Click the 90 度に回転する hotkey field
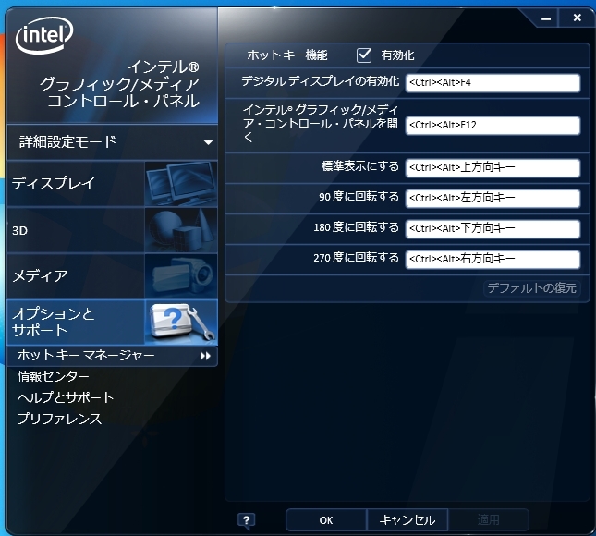Image resolution: width=596 pixels, height=536 pixels. (x=493, y=198)
